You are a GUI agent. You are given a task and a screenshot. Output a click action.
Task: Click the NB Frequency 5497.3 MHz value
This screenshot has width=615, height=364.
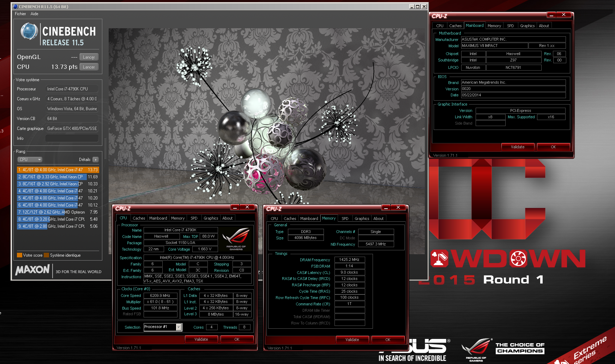pyautogui.click(x=376, y=244)
